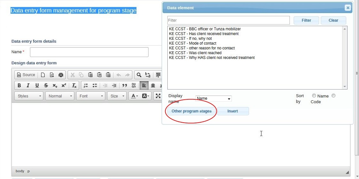Toggle underline formatting
Screen dimensions: 359x179
point(37,85)
